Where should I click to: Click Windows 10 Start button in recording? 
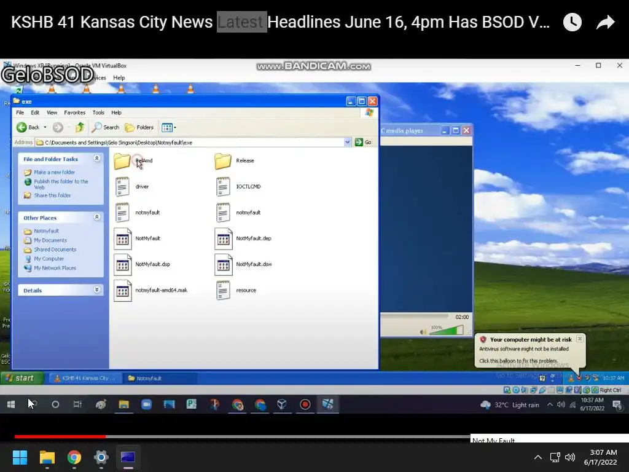(11, 404)
